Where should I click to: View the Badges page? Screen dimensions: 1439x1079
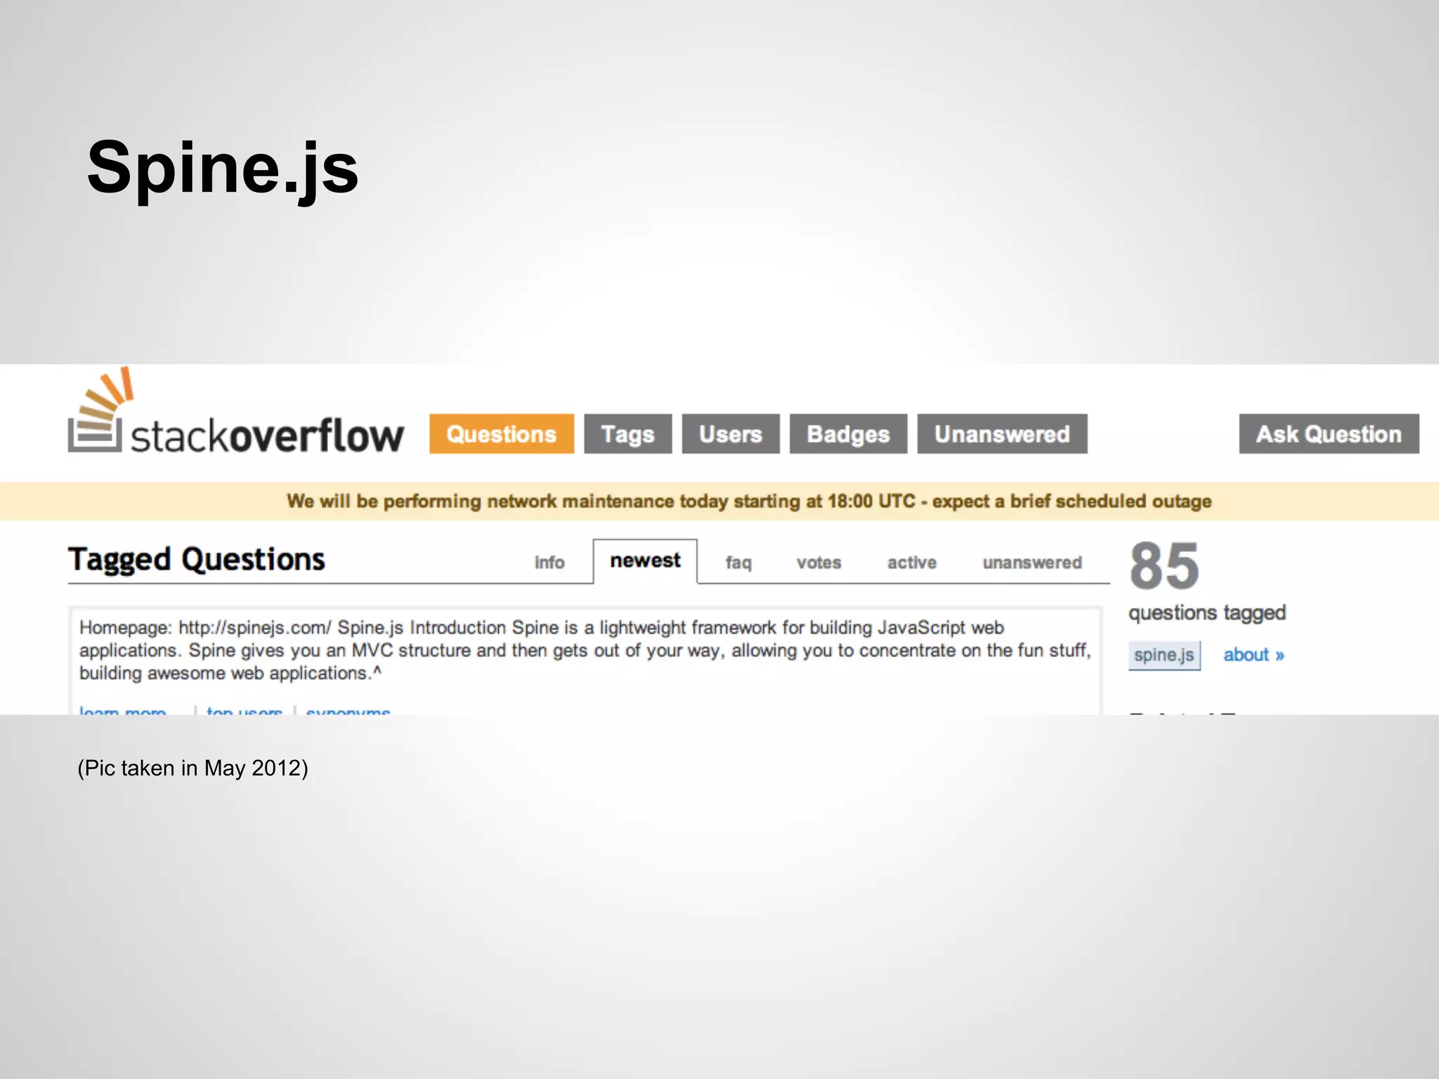click(848, 434)
